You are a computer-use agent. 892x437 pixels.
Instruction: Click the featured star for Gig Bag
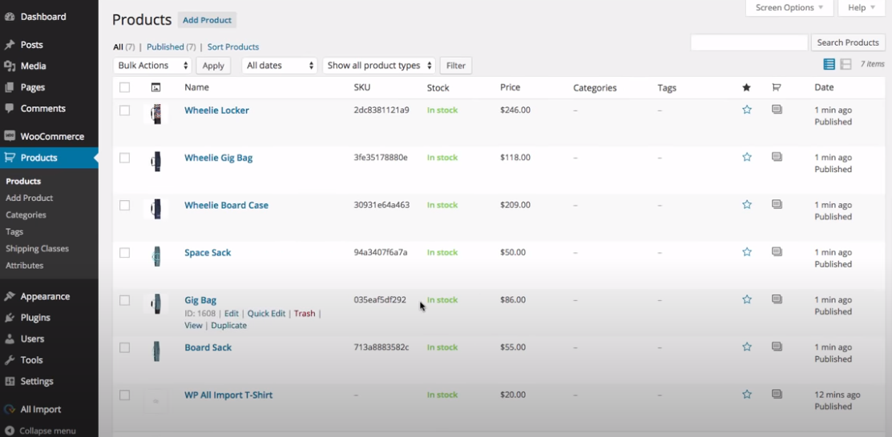747,299
